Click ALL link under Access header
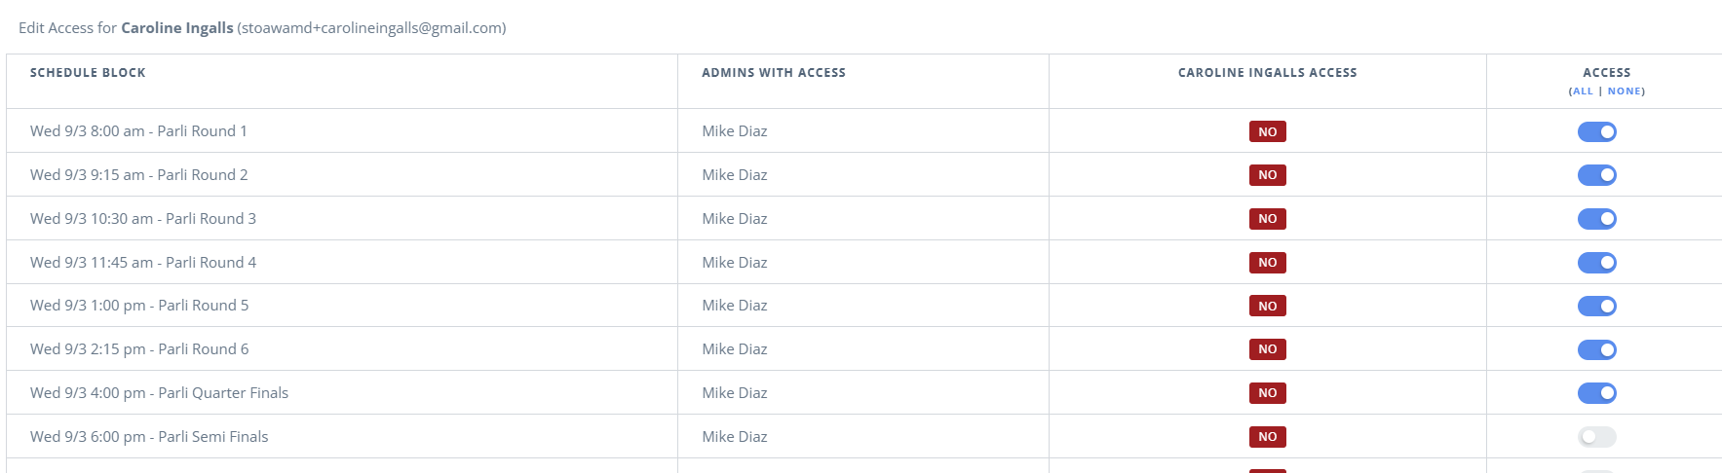Viewport: 1722px width, 473px height. pos(1583,91)
